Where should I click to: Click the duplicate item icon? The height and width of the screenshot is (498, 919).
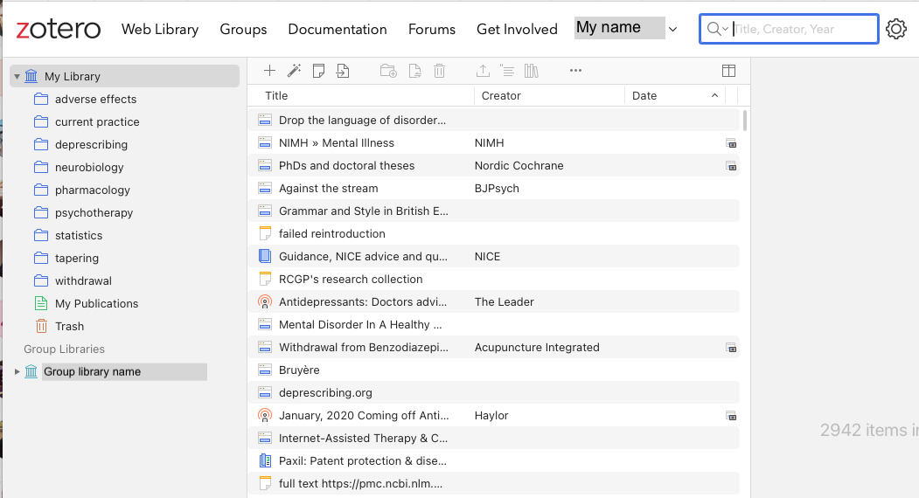(414, 71)
